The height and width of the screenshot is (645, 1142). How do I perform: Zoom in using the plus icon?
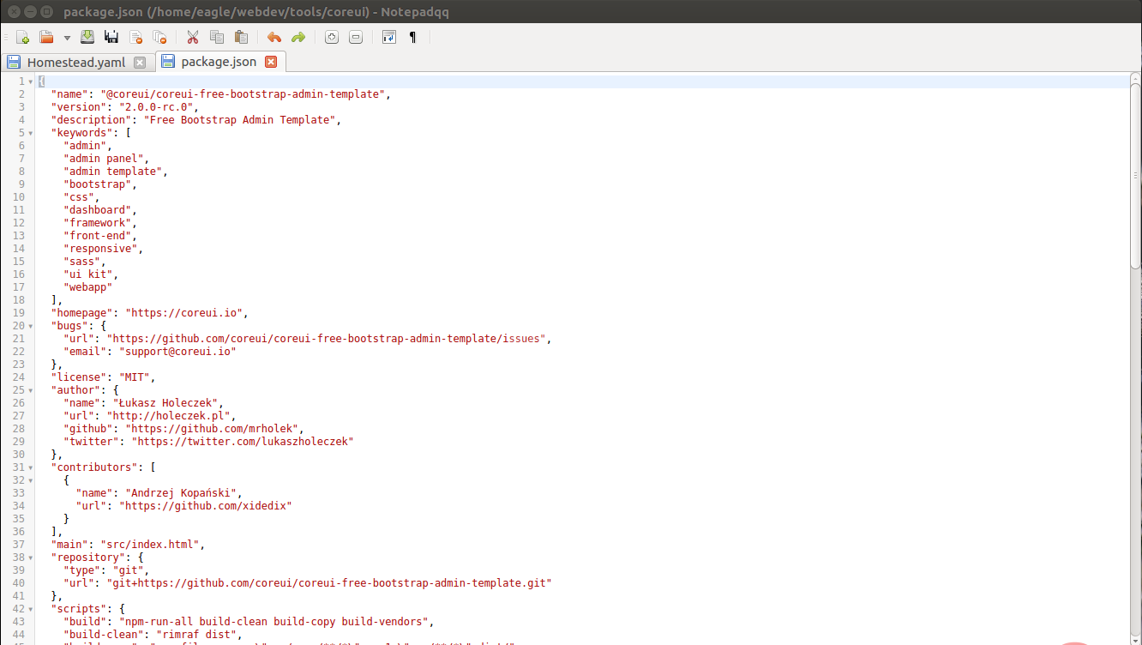332,38
